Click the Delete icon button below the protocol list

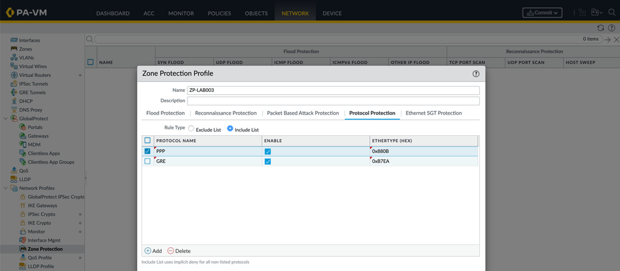point(171,251)
